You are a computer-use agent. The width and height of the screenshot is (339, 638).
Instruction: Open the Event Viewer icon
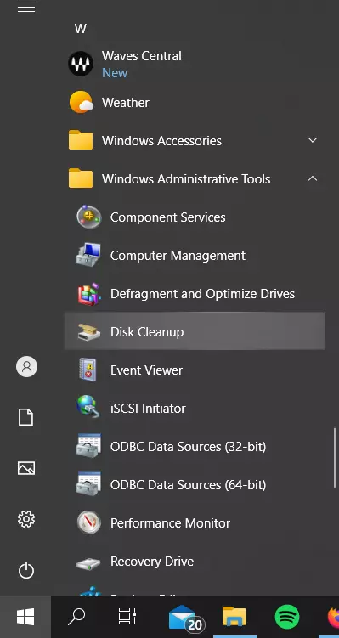[88, 370]
